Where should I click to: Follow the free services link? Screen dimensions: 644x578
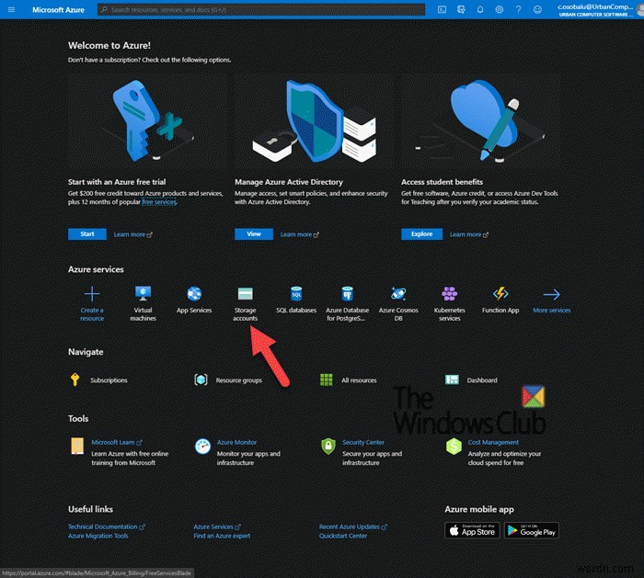[159, 202]
